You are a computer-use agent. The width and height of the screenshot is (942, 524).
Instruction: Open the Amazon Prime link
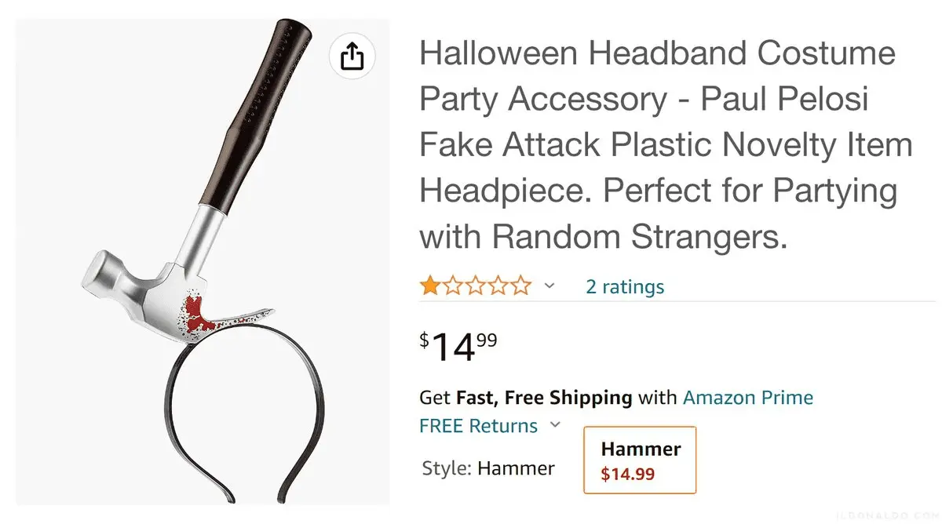(x=747, y=398)
